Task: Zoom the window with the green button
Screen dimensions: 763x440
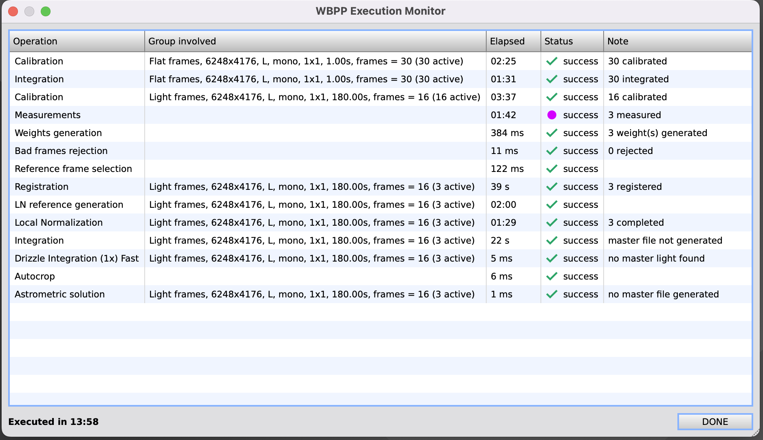Action: point(46,11)
